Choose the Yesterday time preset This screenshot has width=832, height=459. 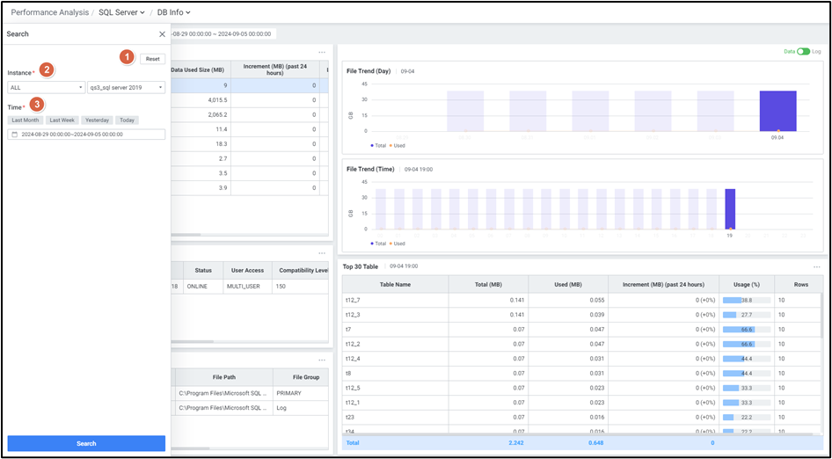pos(97,120)
